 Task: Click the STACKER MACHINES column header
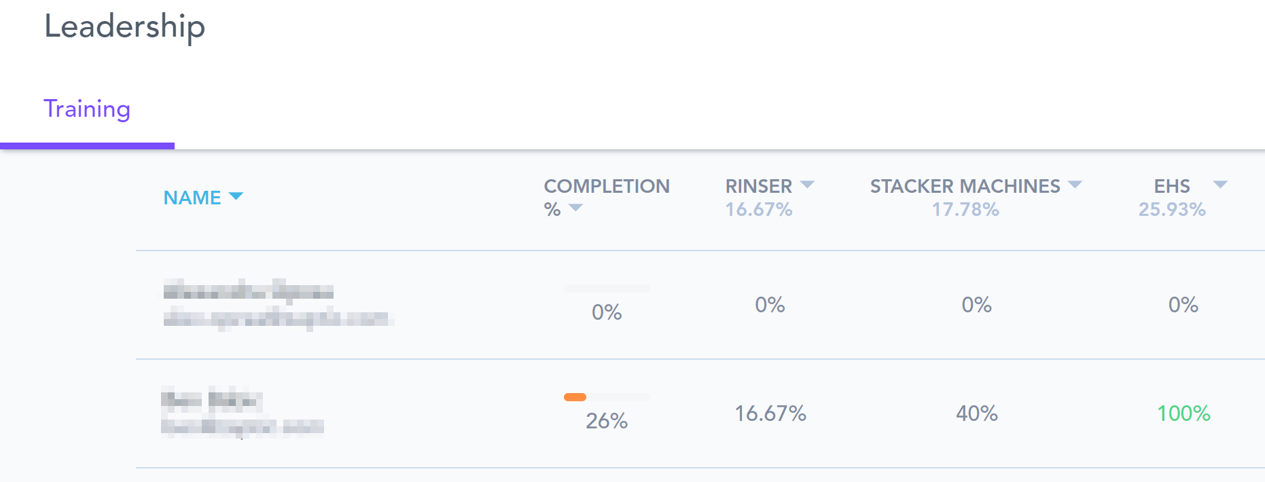coord(965,186)
